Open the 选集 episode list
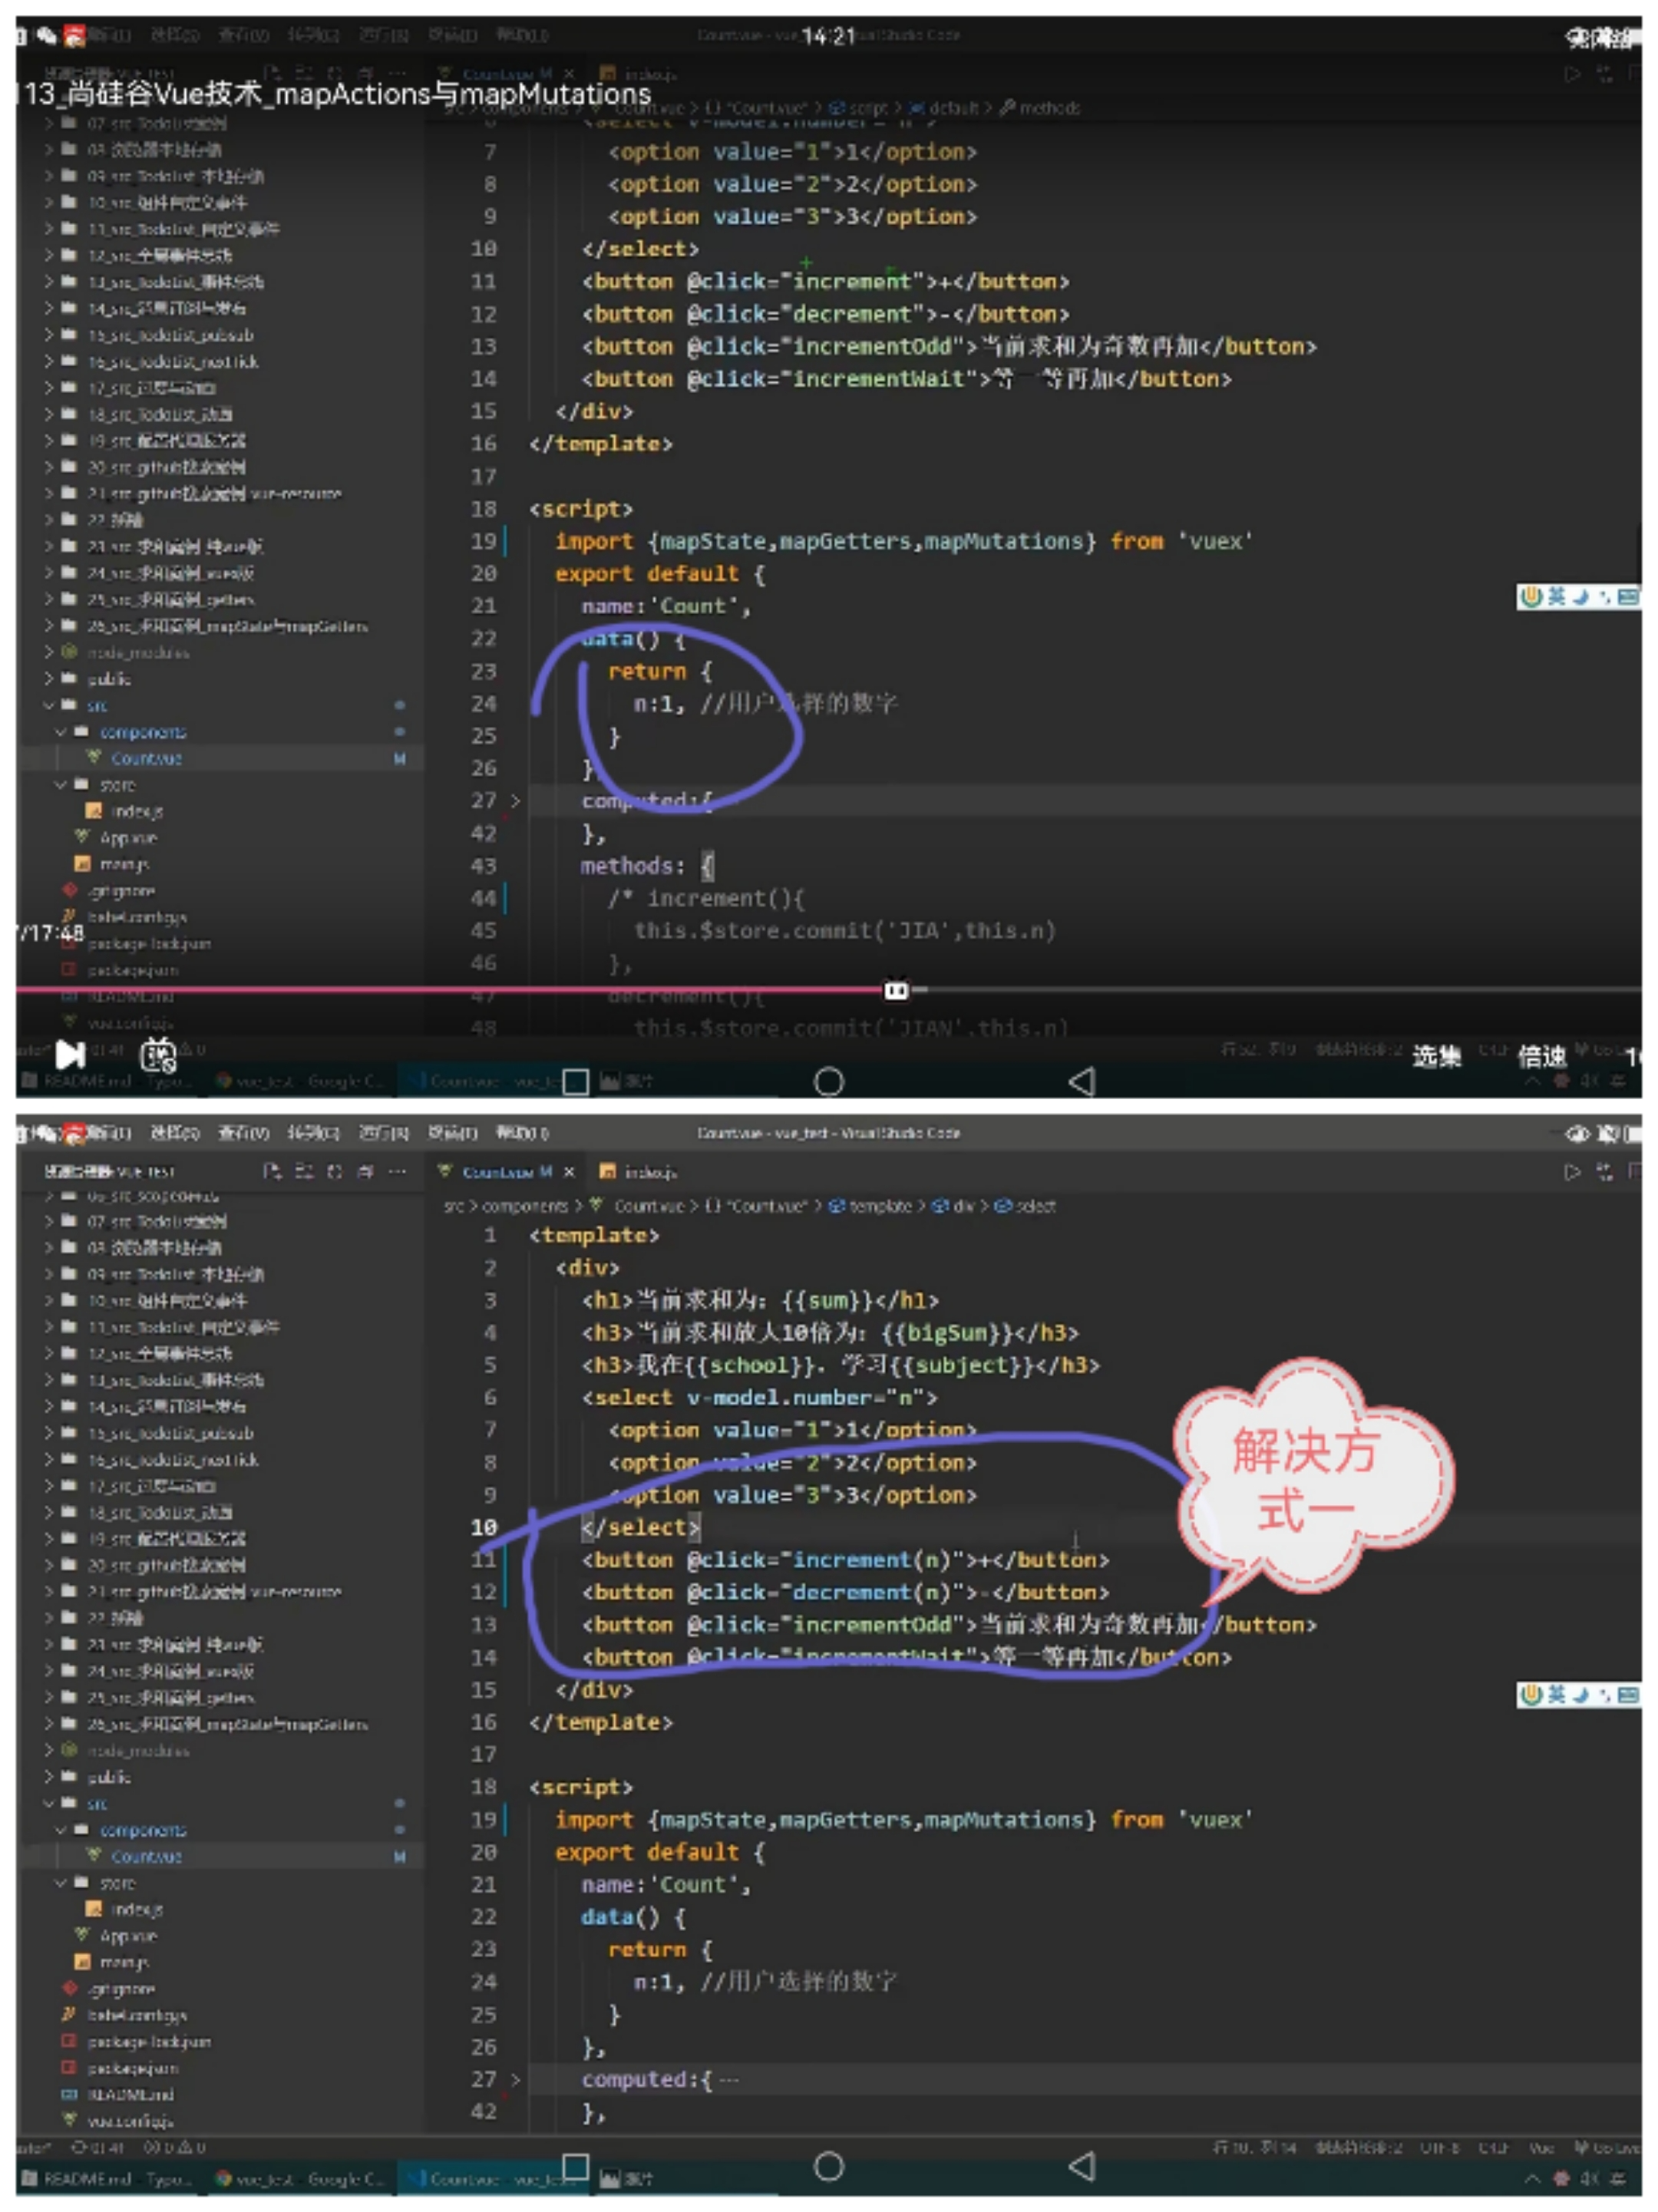This screenshot has width=1658, height=2212. click(1436, 1056)
